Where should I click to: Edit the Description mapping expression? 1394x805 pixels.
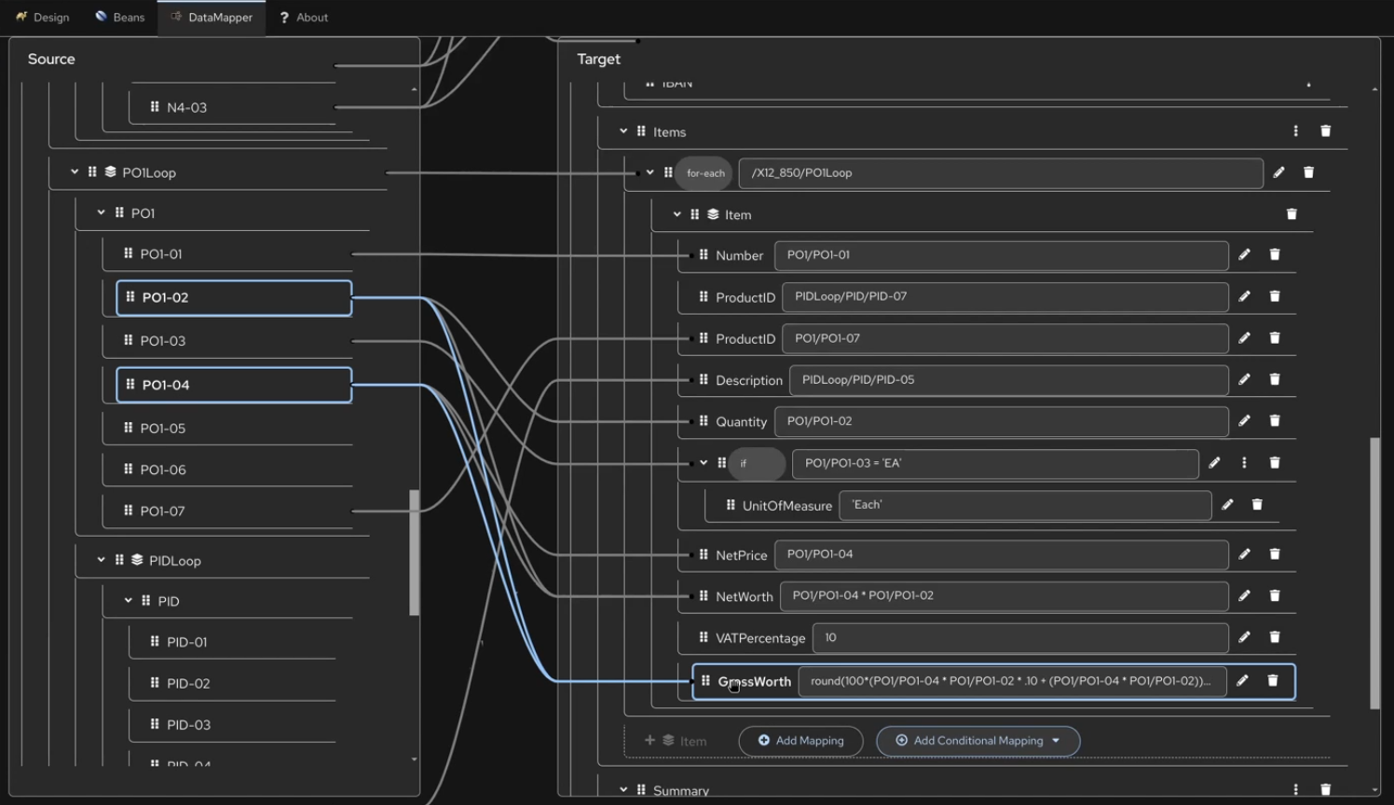click(1245, 379)
